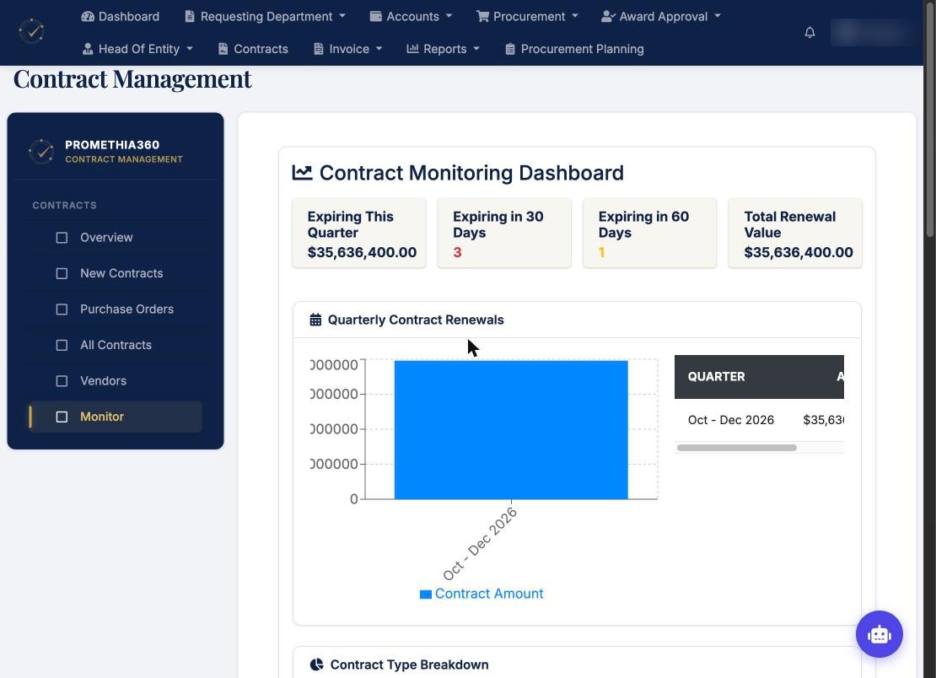Click the Expiring in 30 Days card
The width and height of the screenshot is (936, 678).
pyautogui.click(x=504, y=234)
